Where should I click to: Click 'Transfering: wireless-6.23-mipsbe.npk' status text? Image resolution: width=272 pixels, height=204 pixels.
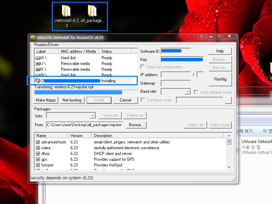point(64,87)
